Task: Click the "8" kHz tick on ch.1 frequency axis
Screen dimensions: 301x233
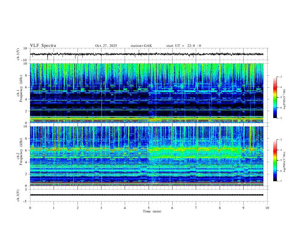Action: click(26, 75)
